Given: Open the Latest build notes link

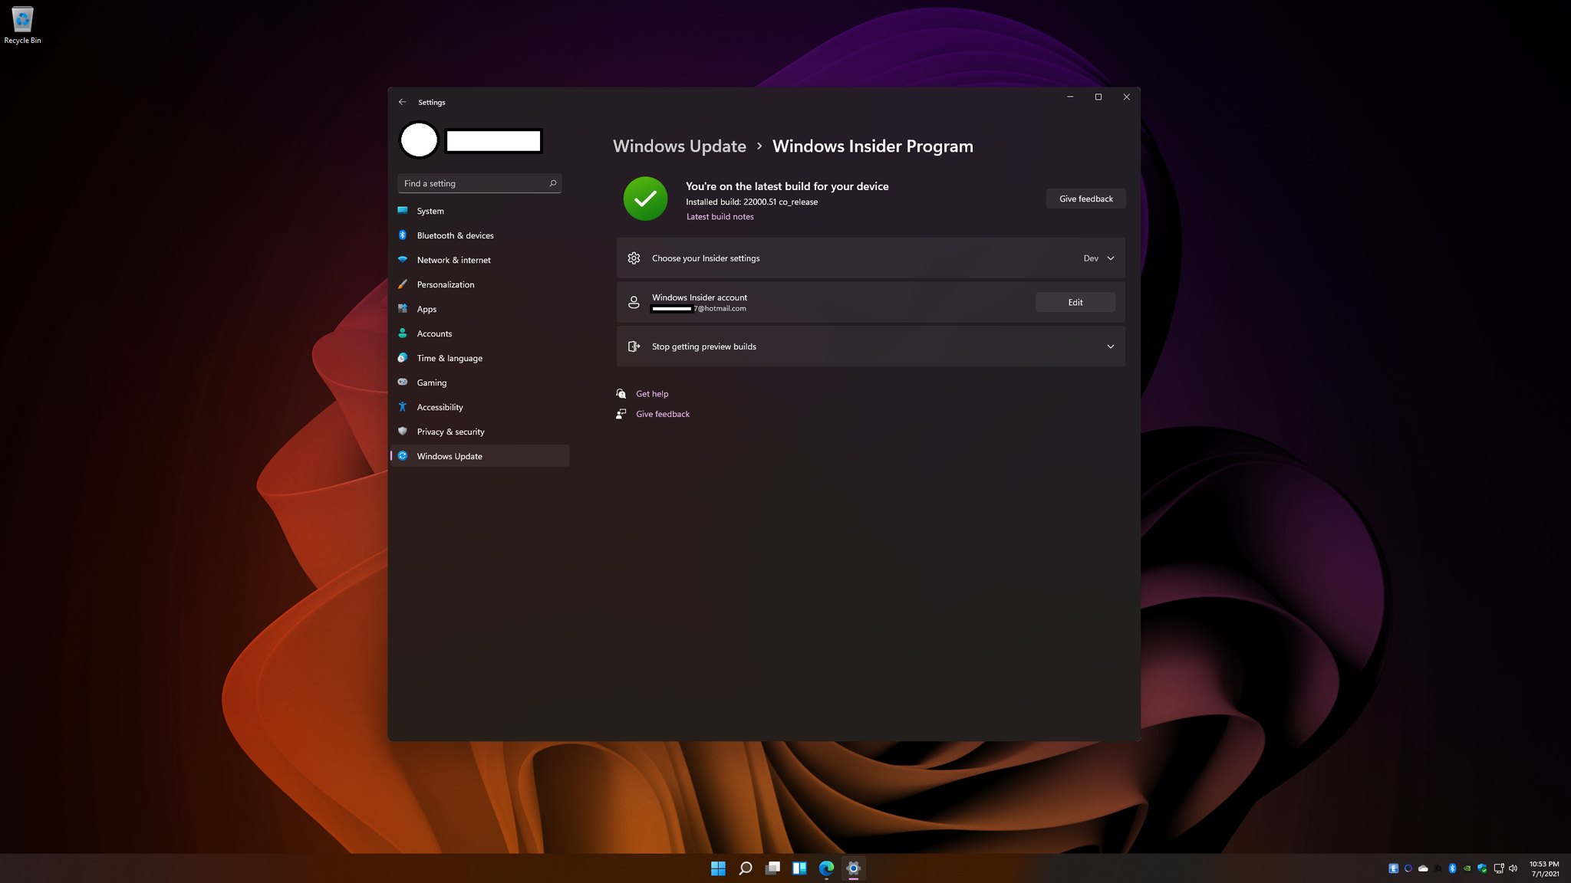Looking at the screenshot, I should pos(720,217).
